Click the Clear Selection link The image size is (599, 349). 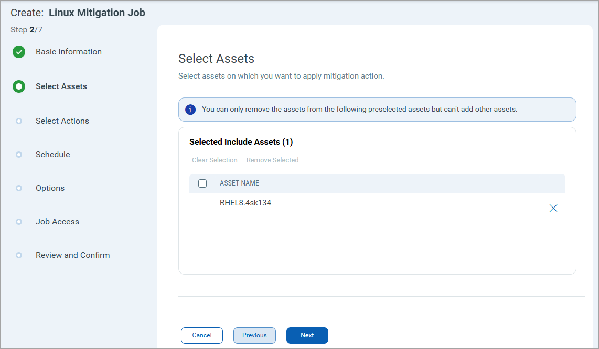point(215,160)
